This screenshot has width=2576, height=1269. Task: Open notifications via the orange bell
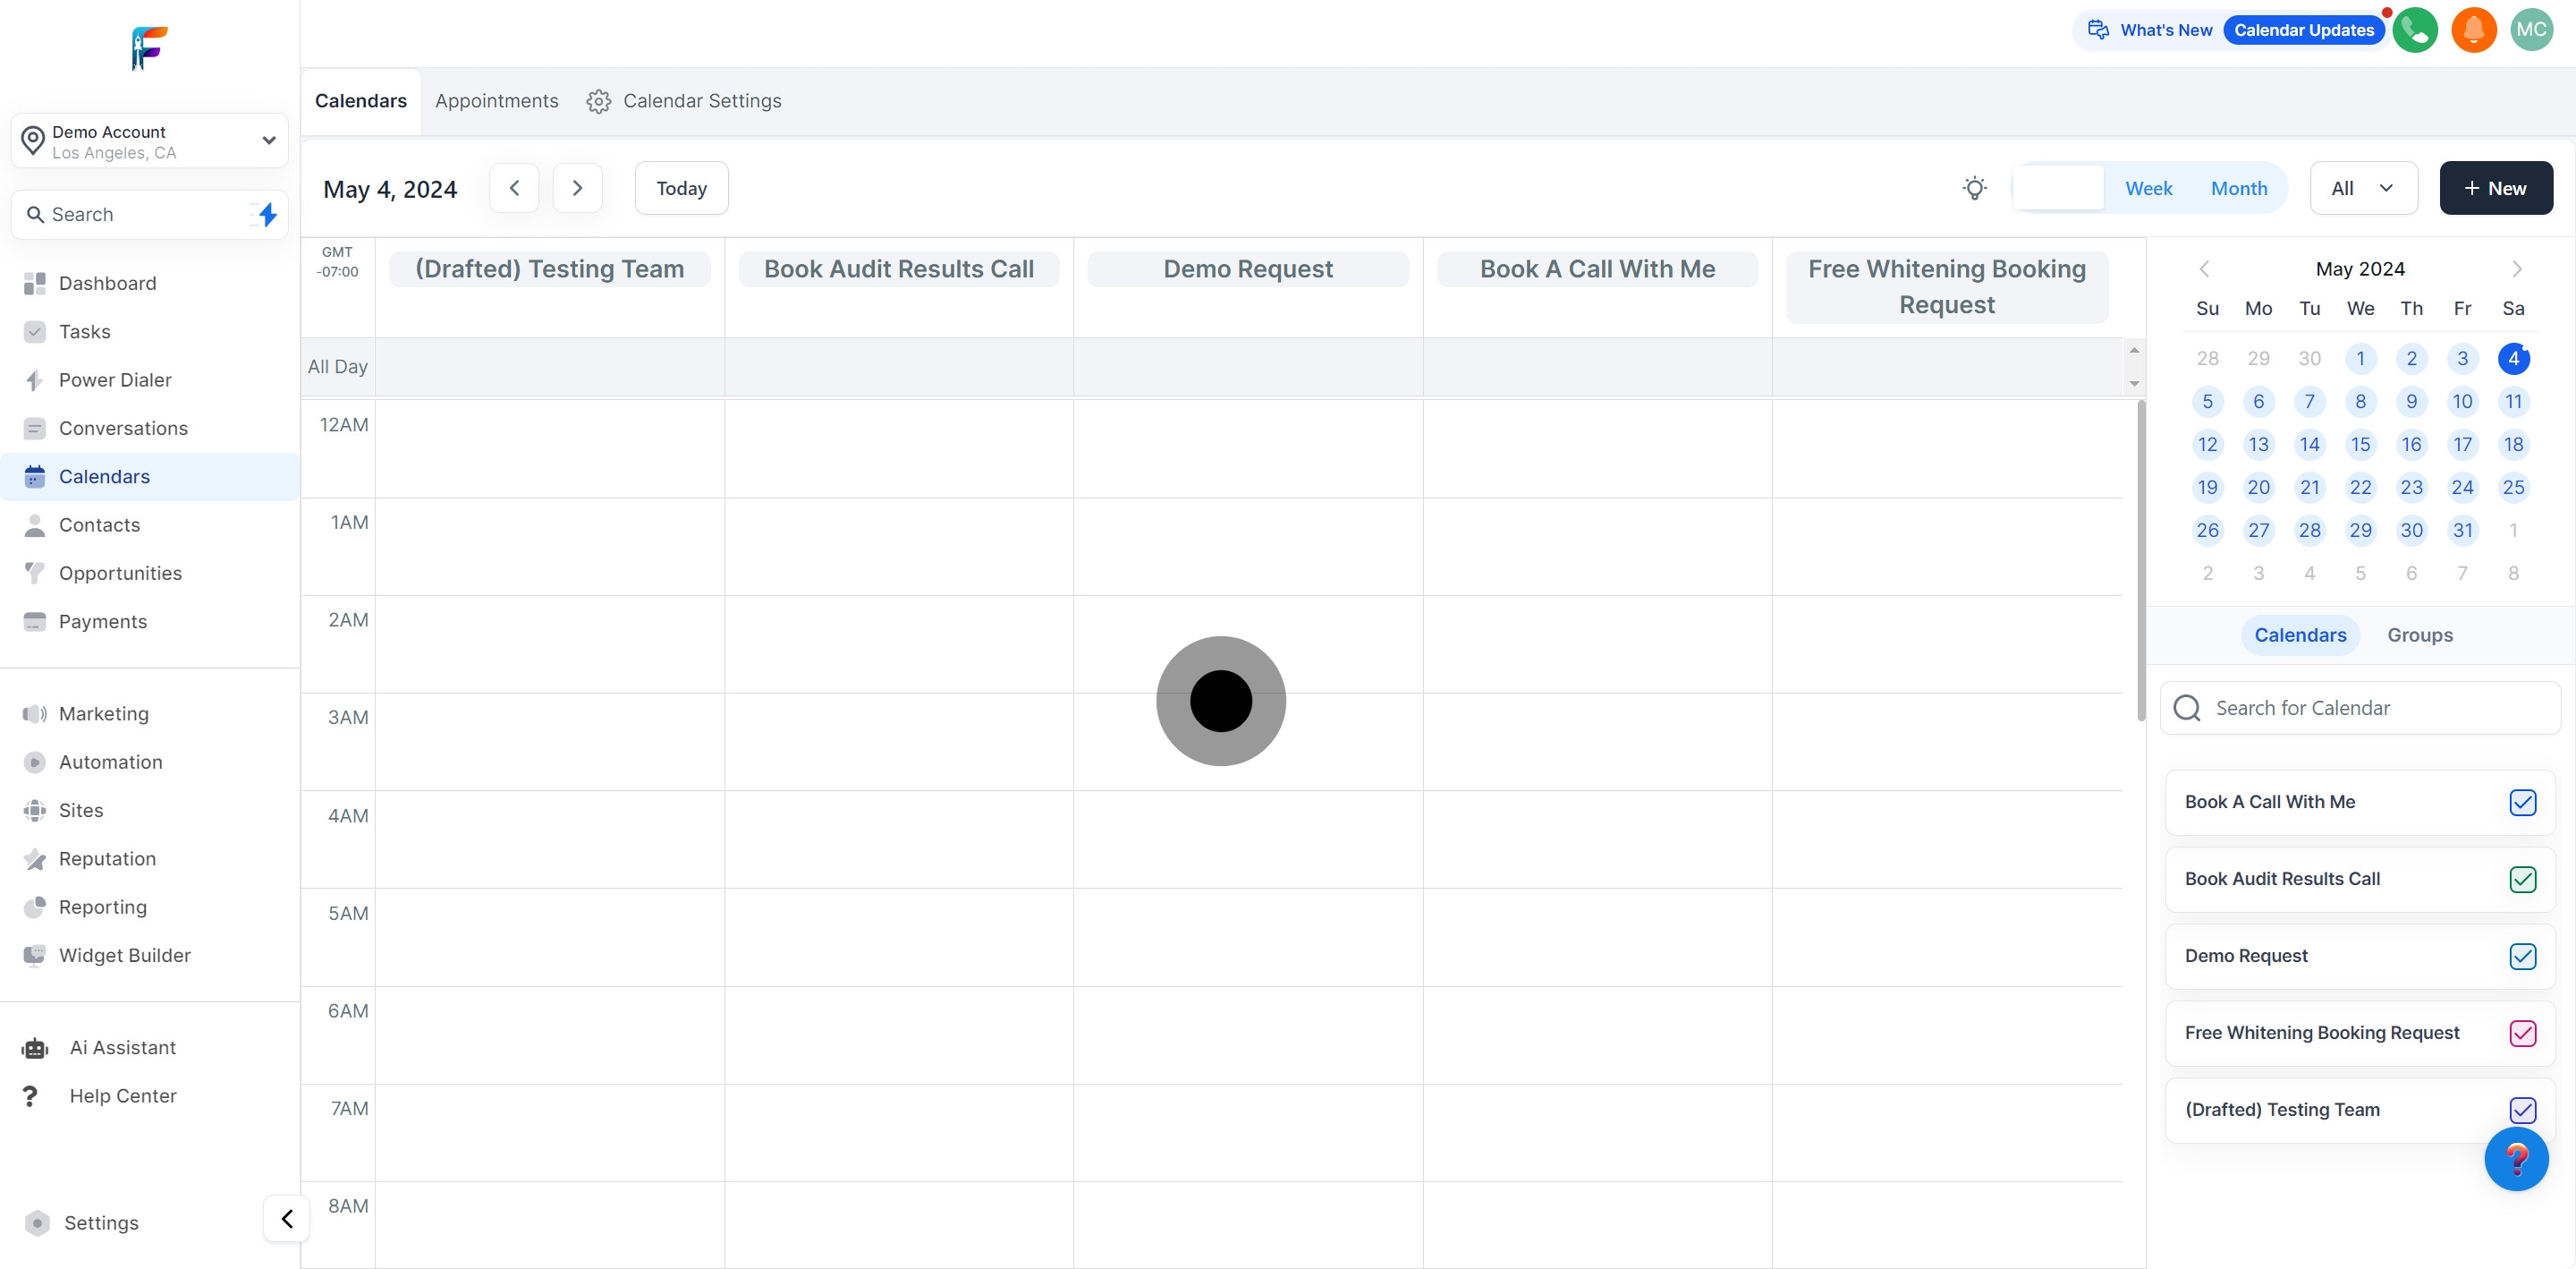click(2474, 30)
